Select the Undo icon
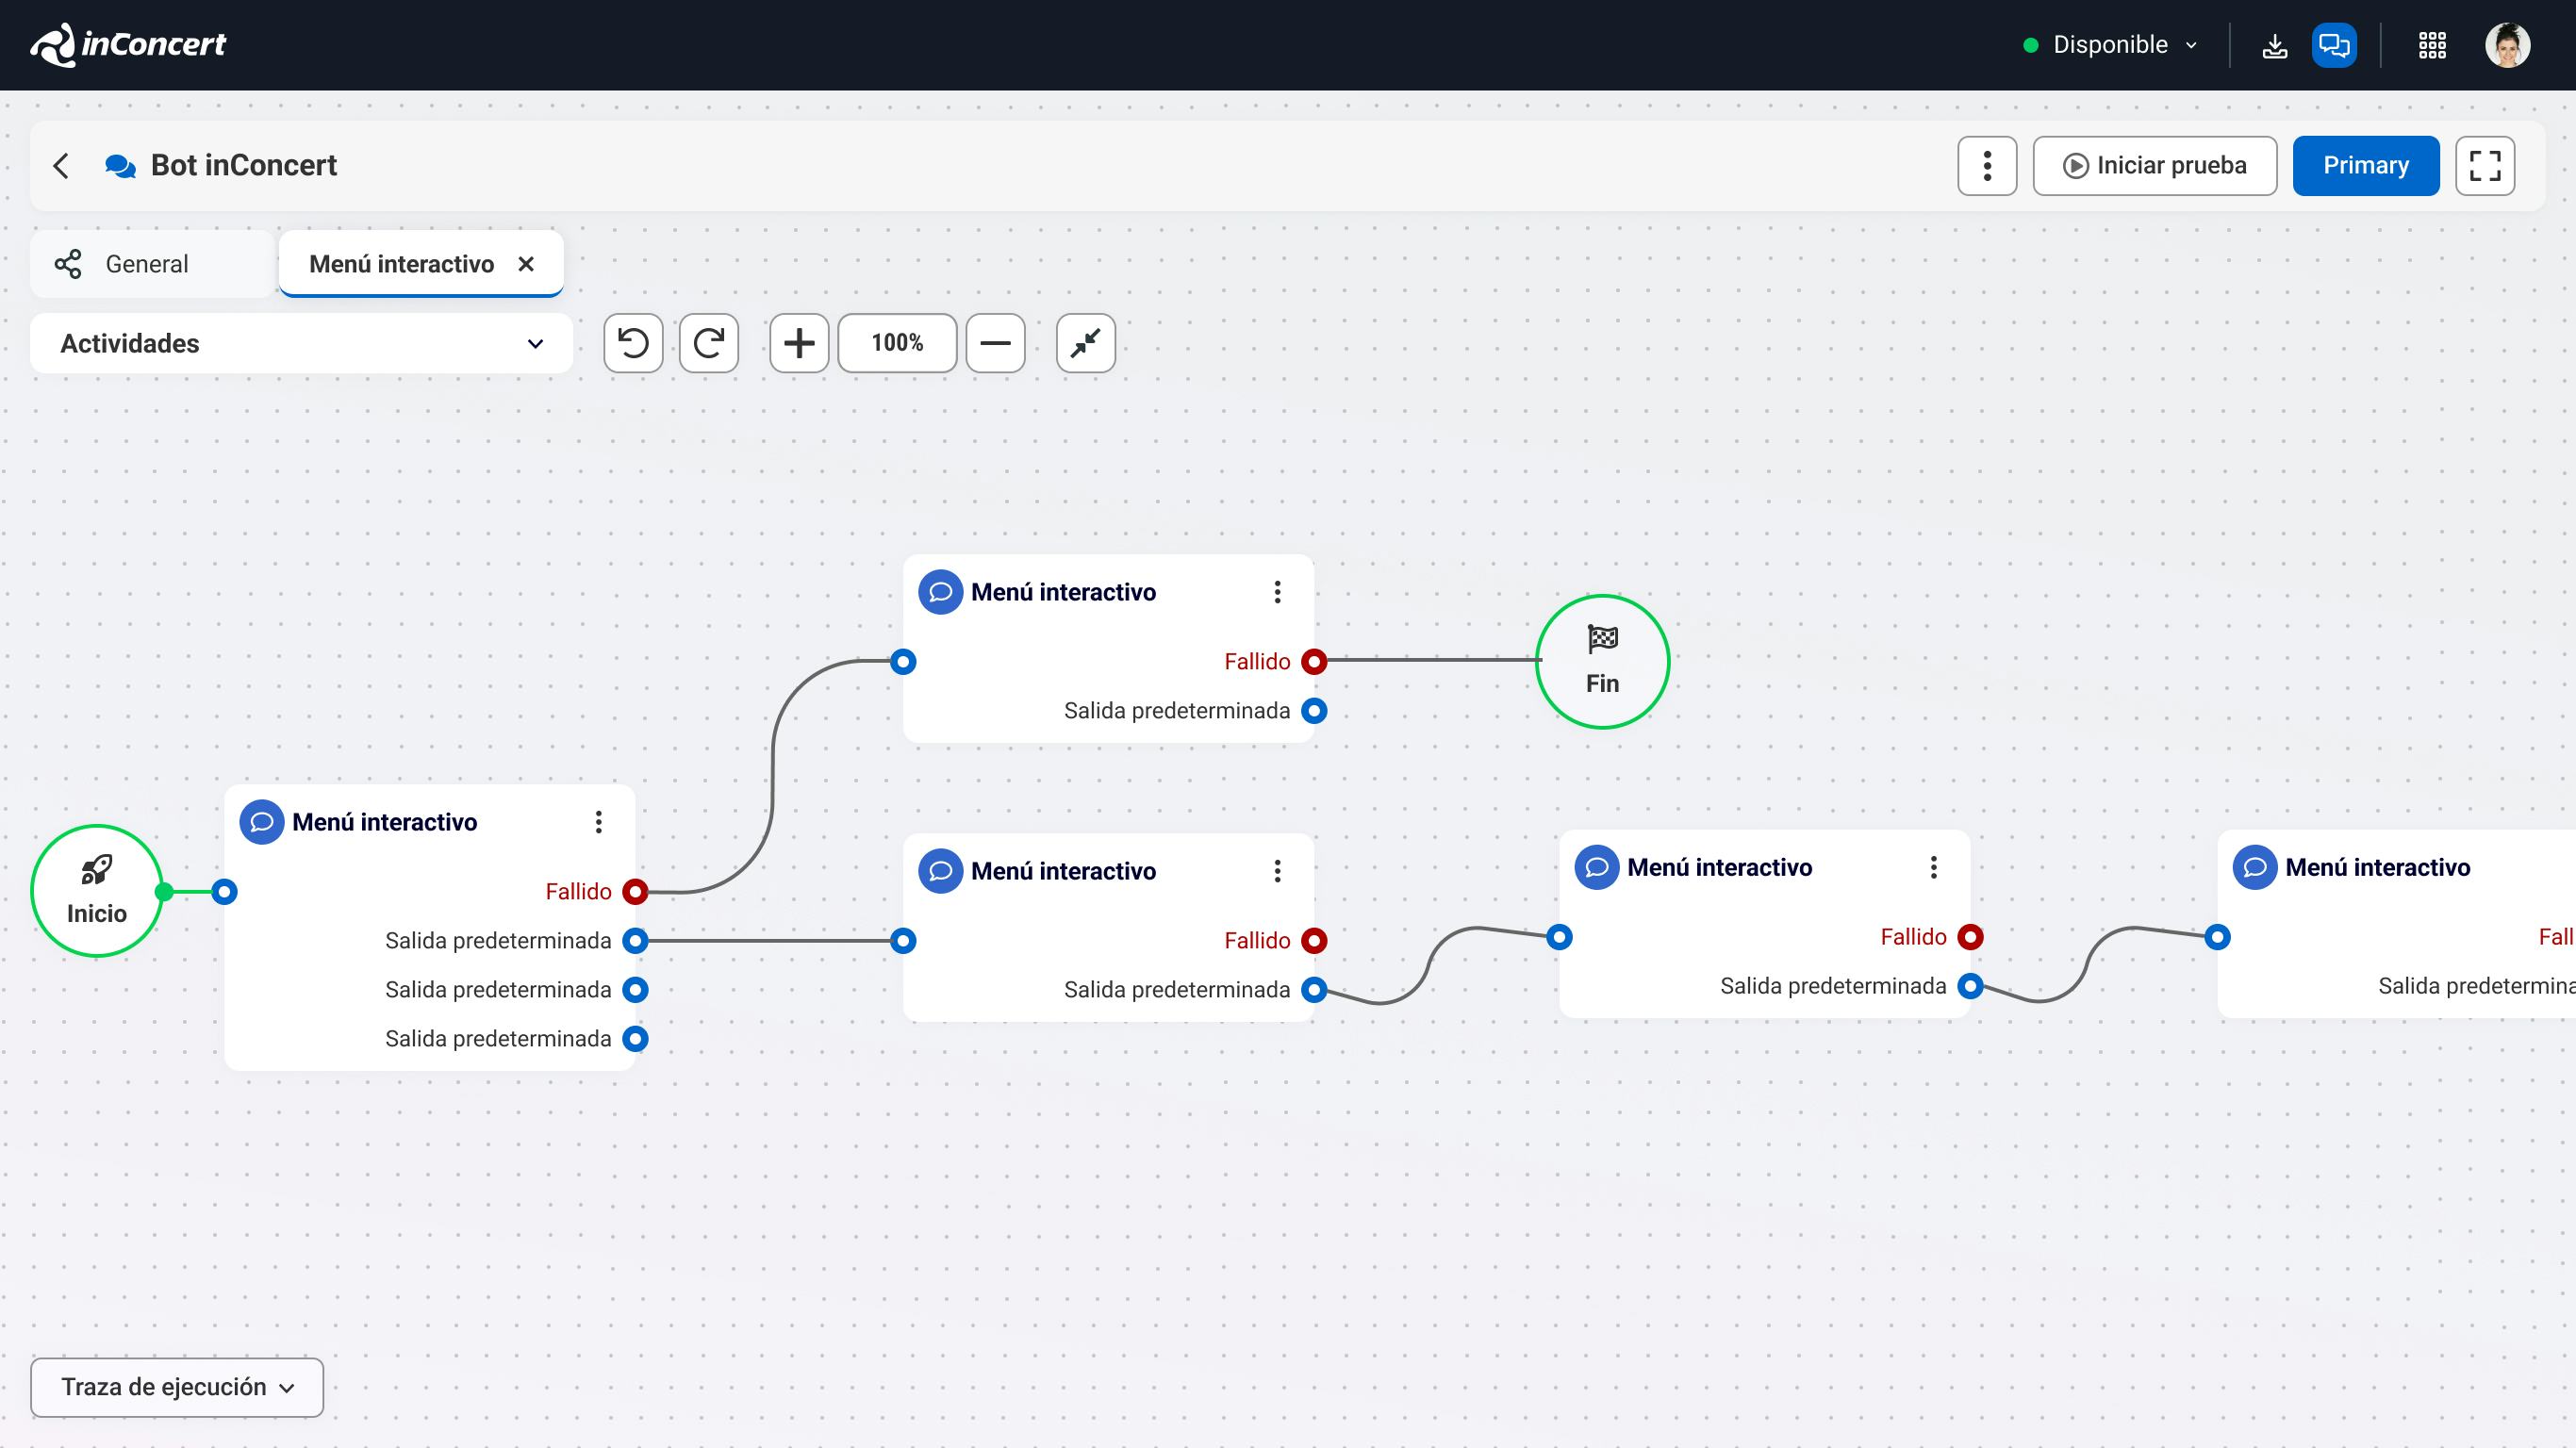The width and height of the screenshot is (2576, 1448). click(633, 343)
